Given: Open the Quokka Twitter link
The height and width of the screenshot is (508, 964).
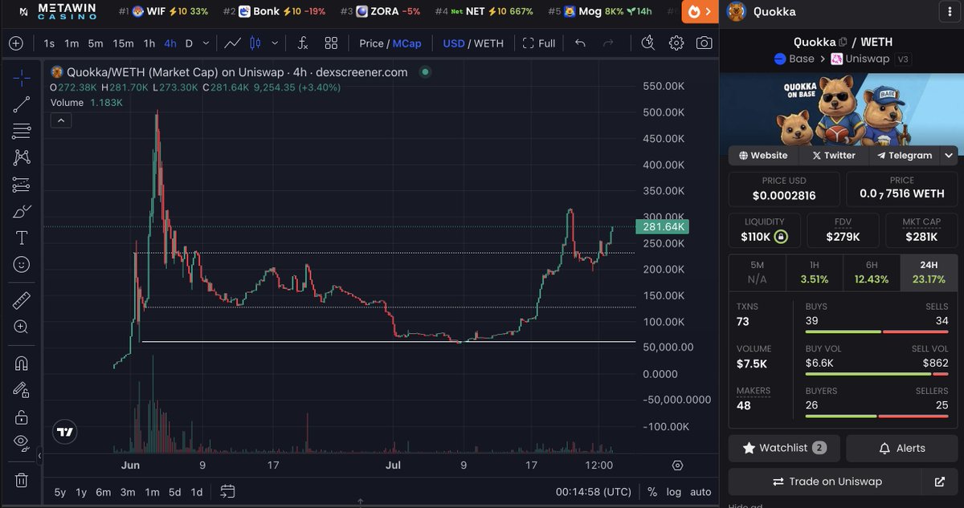Looking at the screenshot, I should pos(833,156).
